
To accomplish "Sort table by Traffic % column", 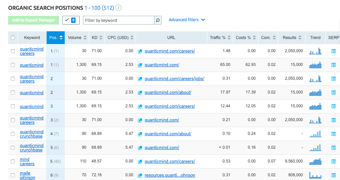I will point(220,38).
